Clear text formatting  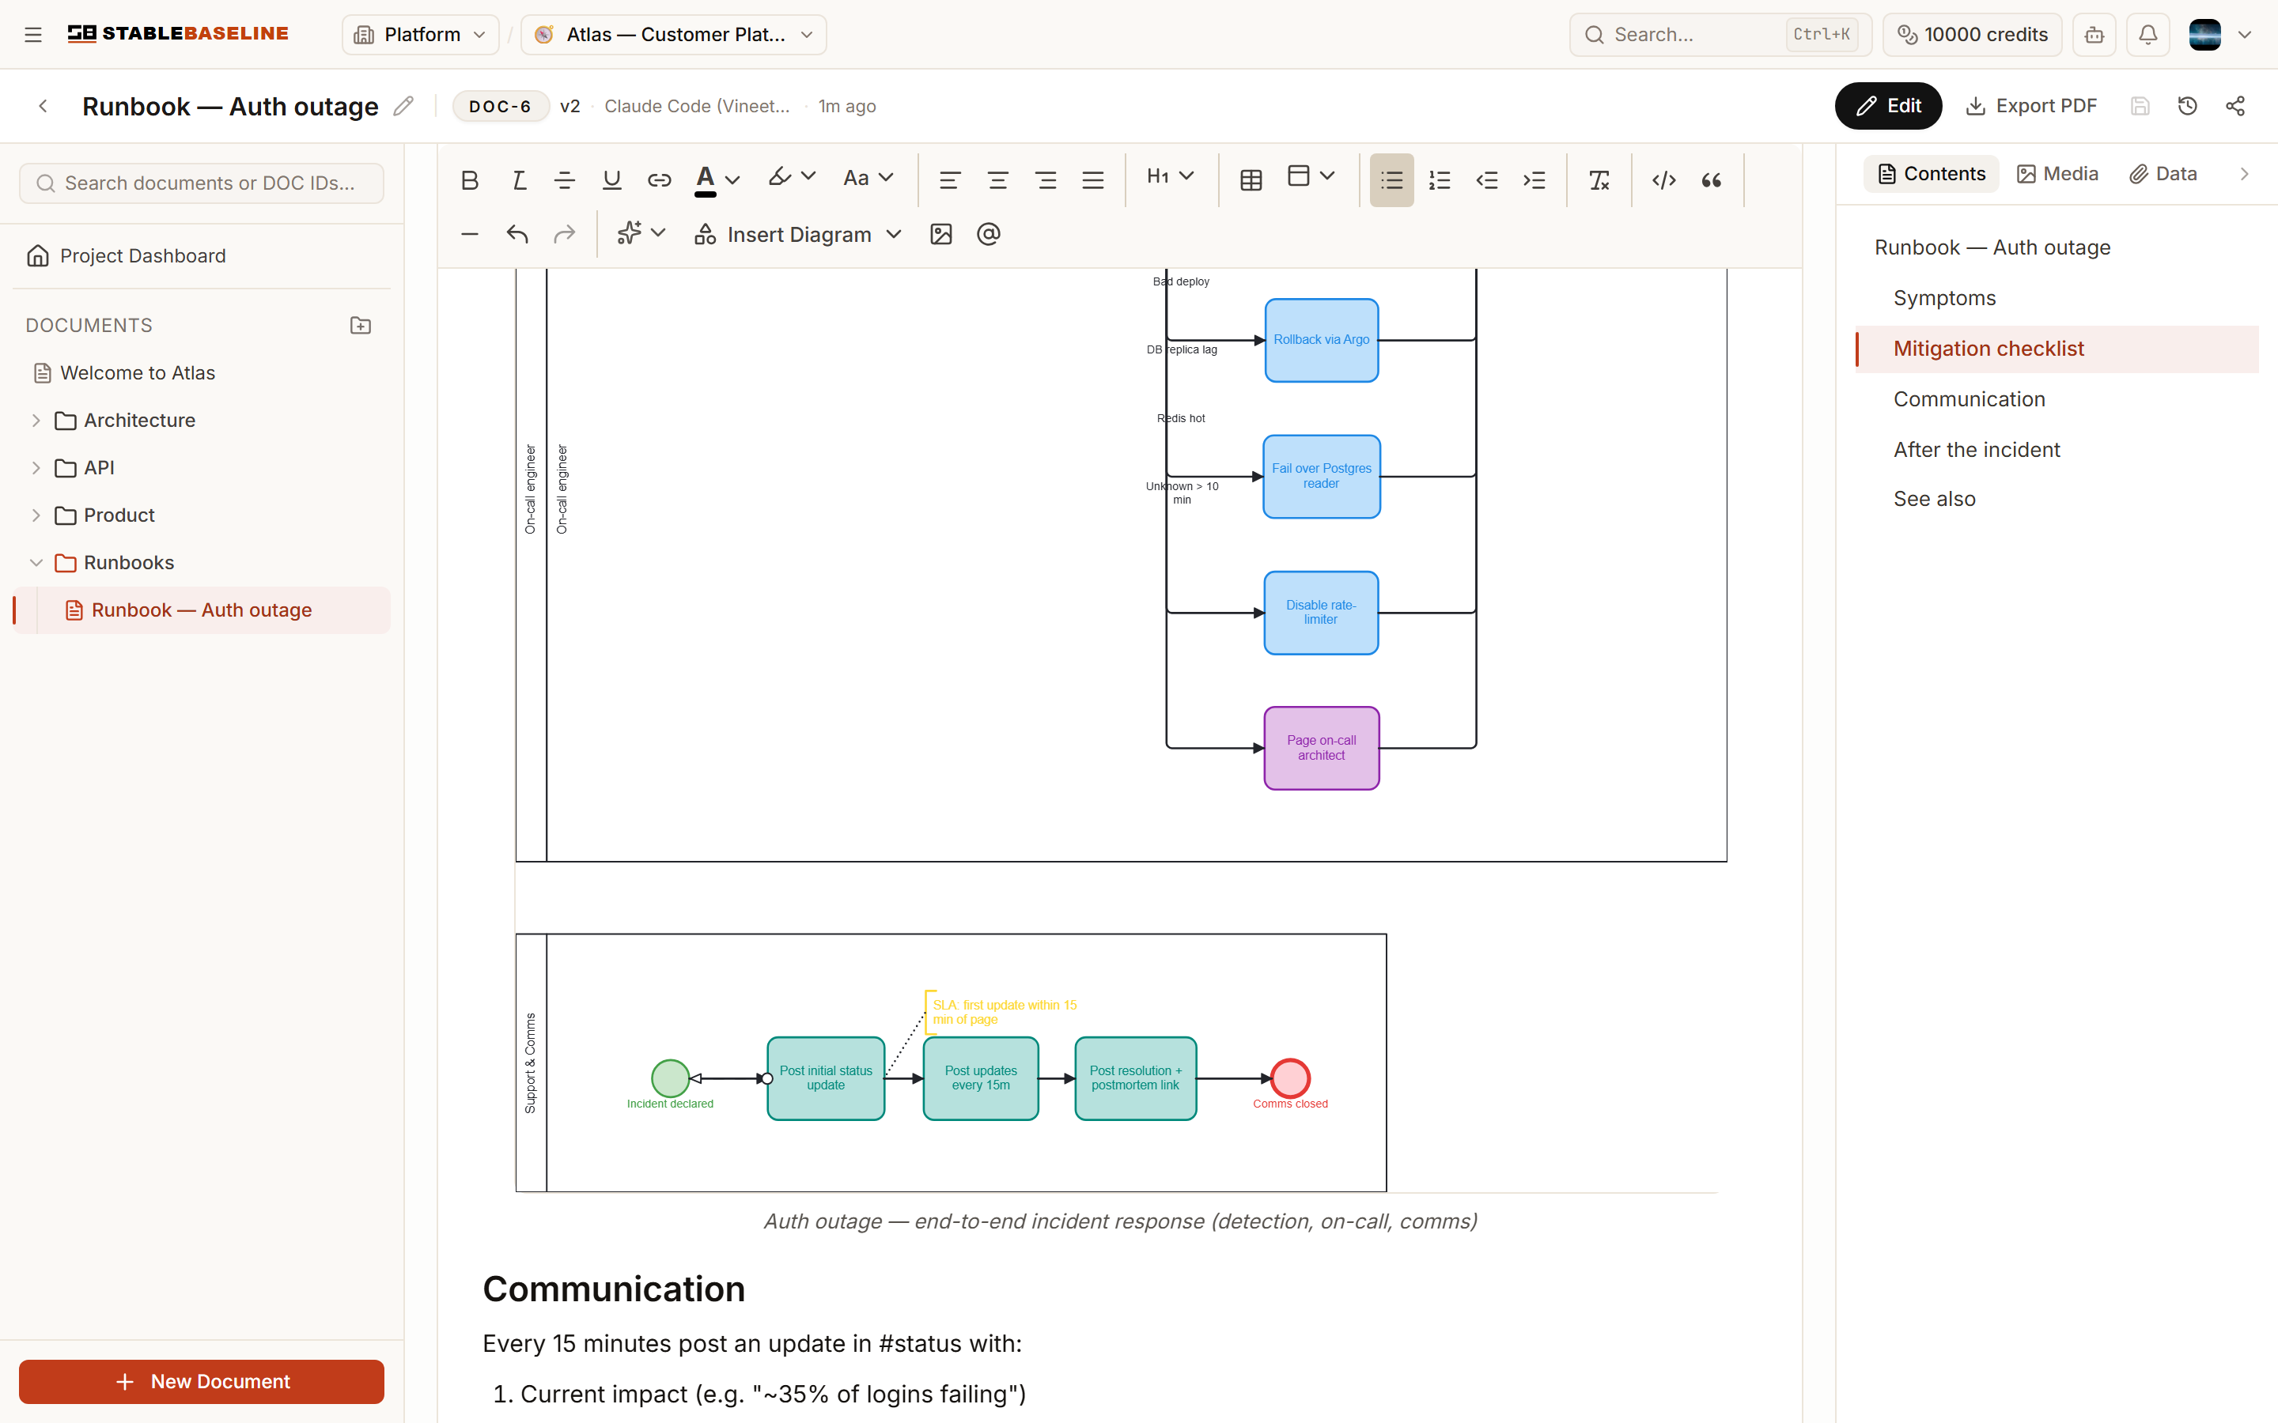tap(1599, 179)
